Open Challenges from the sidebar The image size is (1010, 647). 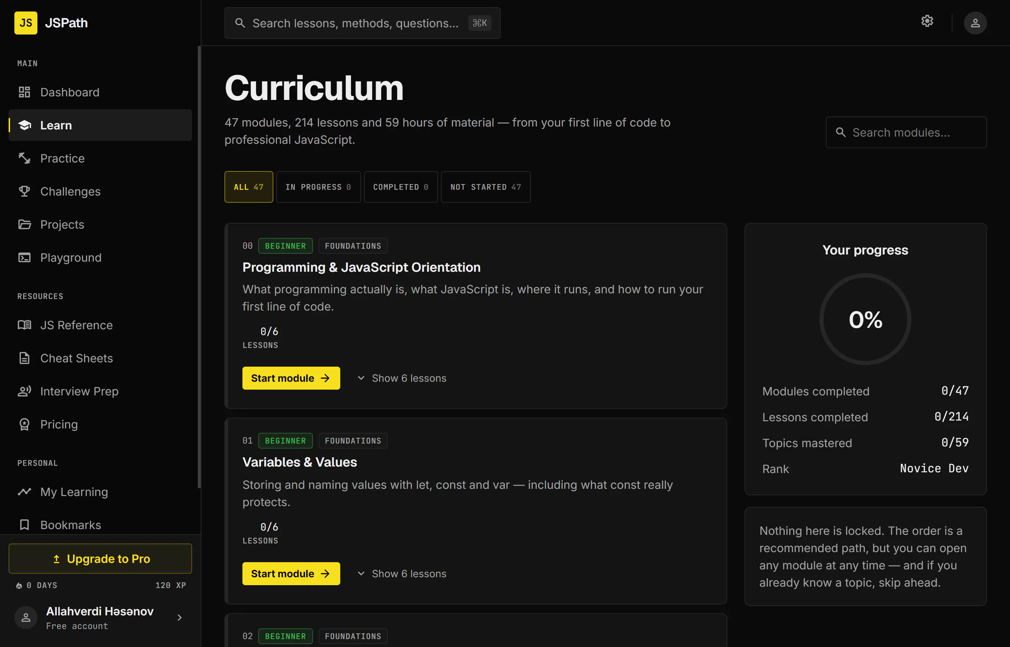(x=100, y=191)
